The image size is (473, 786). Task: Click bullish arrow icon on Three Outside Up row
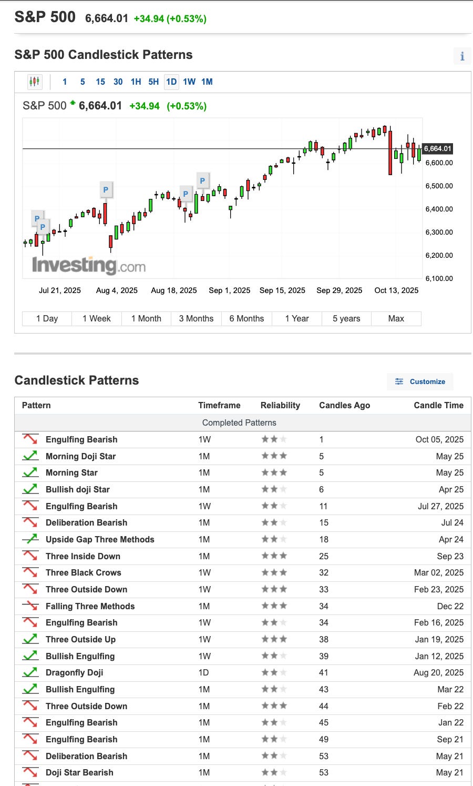[x=30, y=639]
